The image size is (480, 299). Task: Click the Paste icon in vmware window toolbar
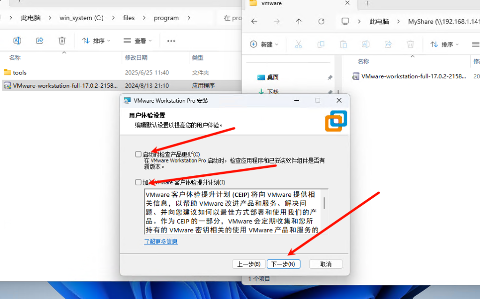click(343, 45)
